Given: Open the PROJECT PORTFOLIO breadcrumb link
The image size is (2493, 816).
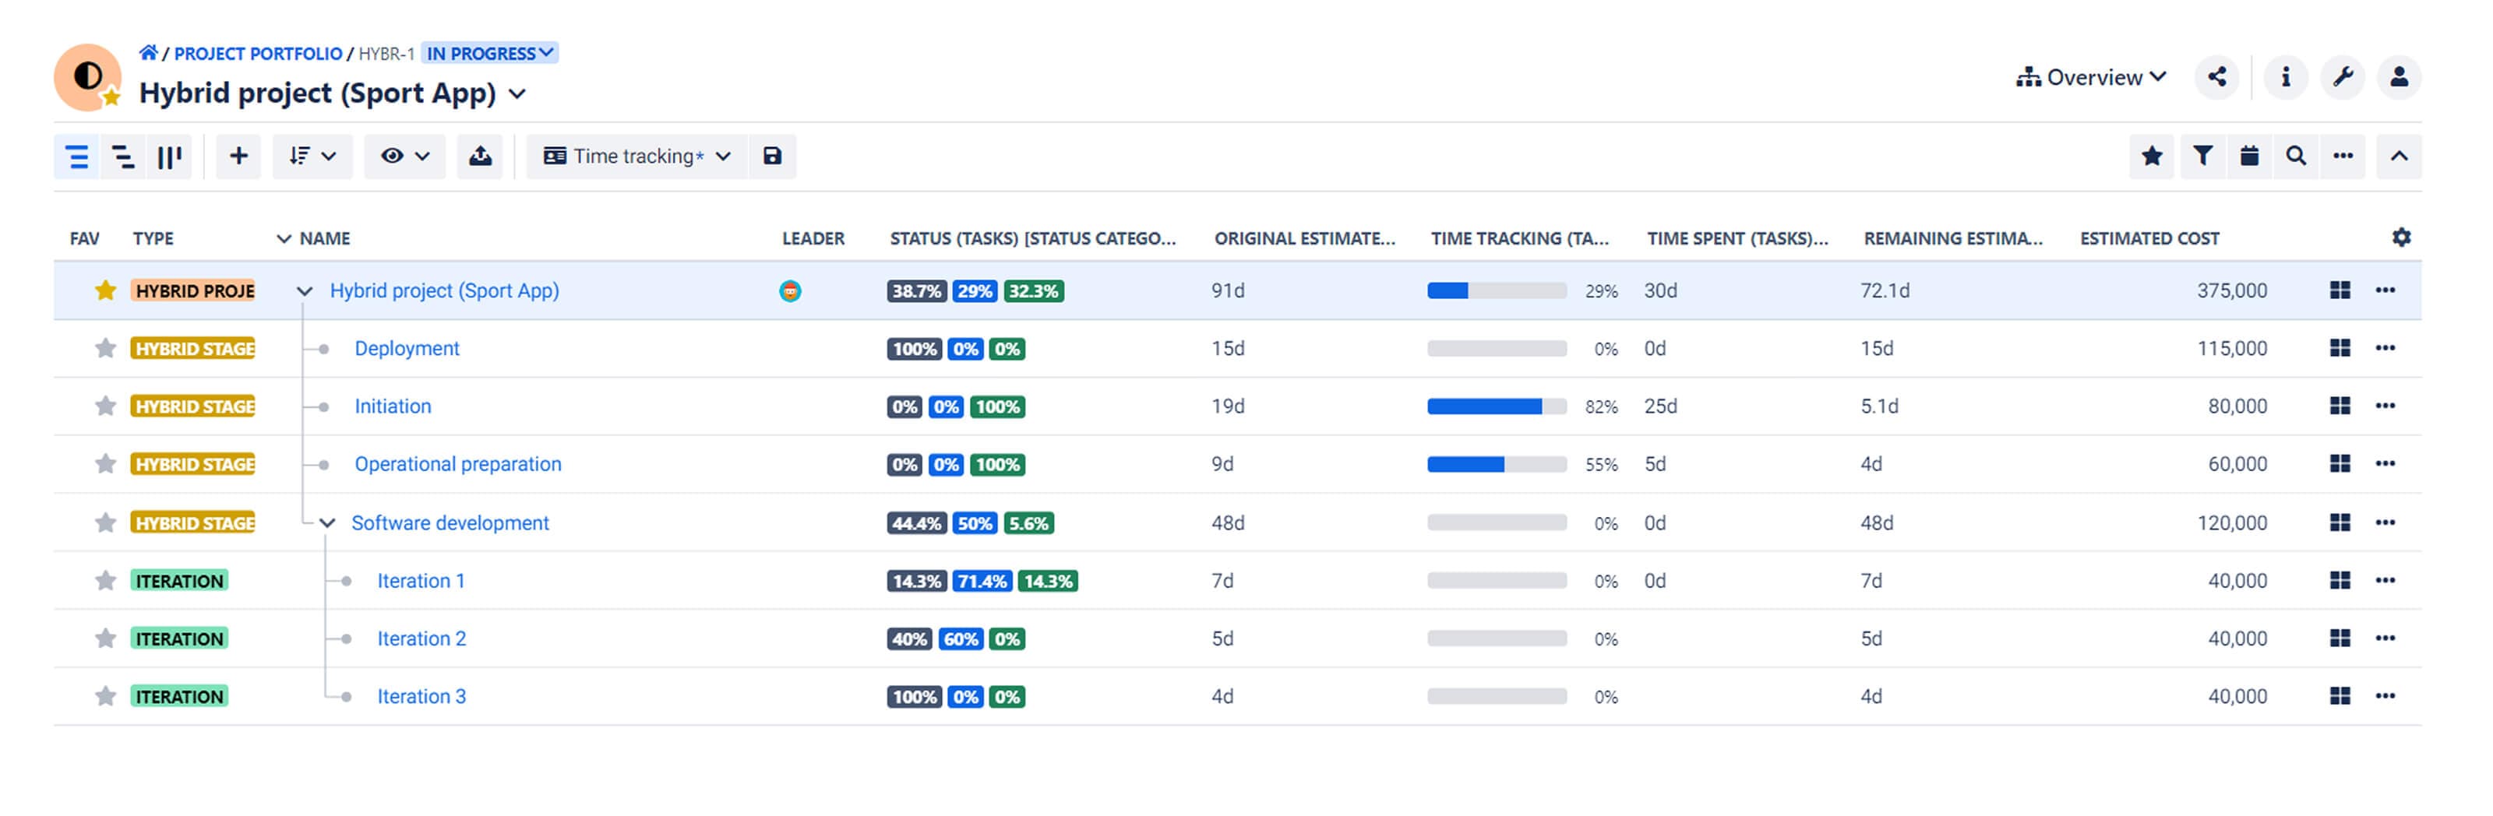Looking at the screenshot, I should [x=257, y=53].
